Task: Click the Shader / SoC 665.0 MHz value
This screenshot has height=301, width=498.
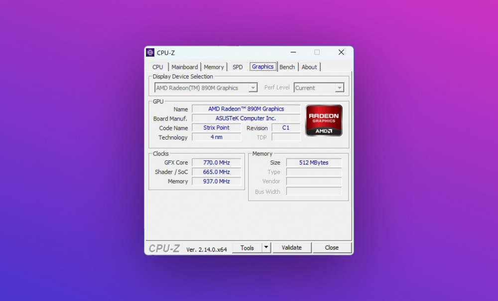Action: [x=216, y=172]
